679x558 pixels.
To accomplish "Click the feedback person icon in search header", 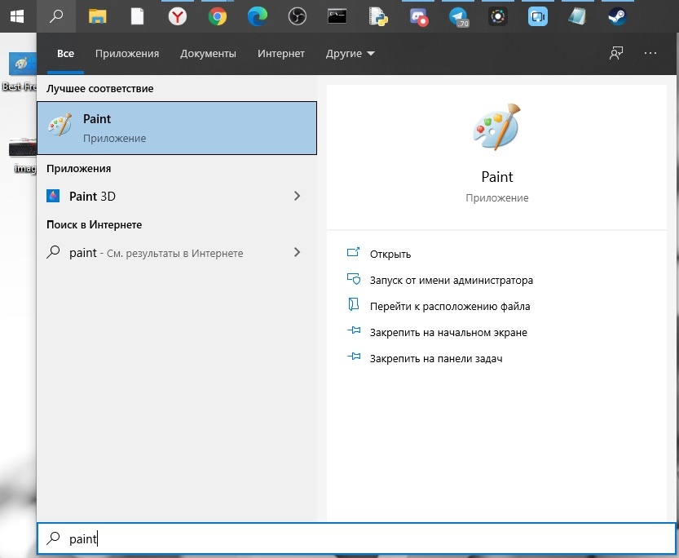I will coord(615,53).
